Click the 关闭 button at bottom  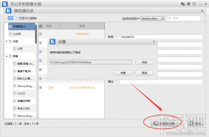[x=195, y=123]
